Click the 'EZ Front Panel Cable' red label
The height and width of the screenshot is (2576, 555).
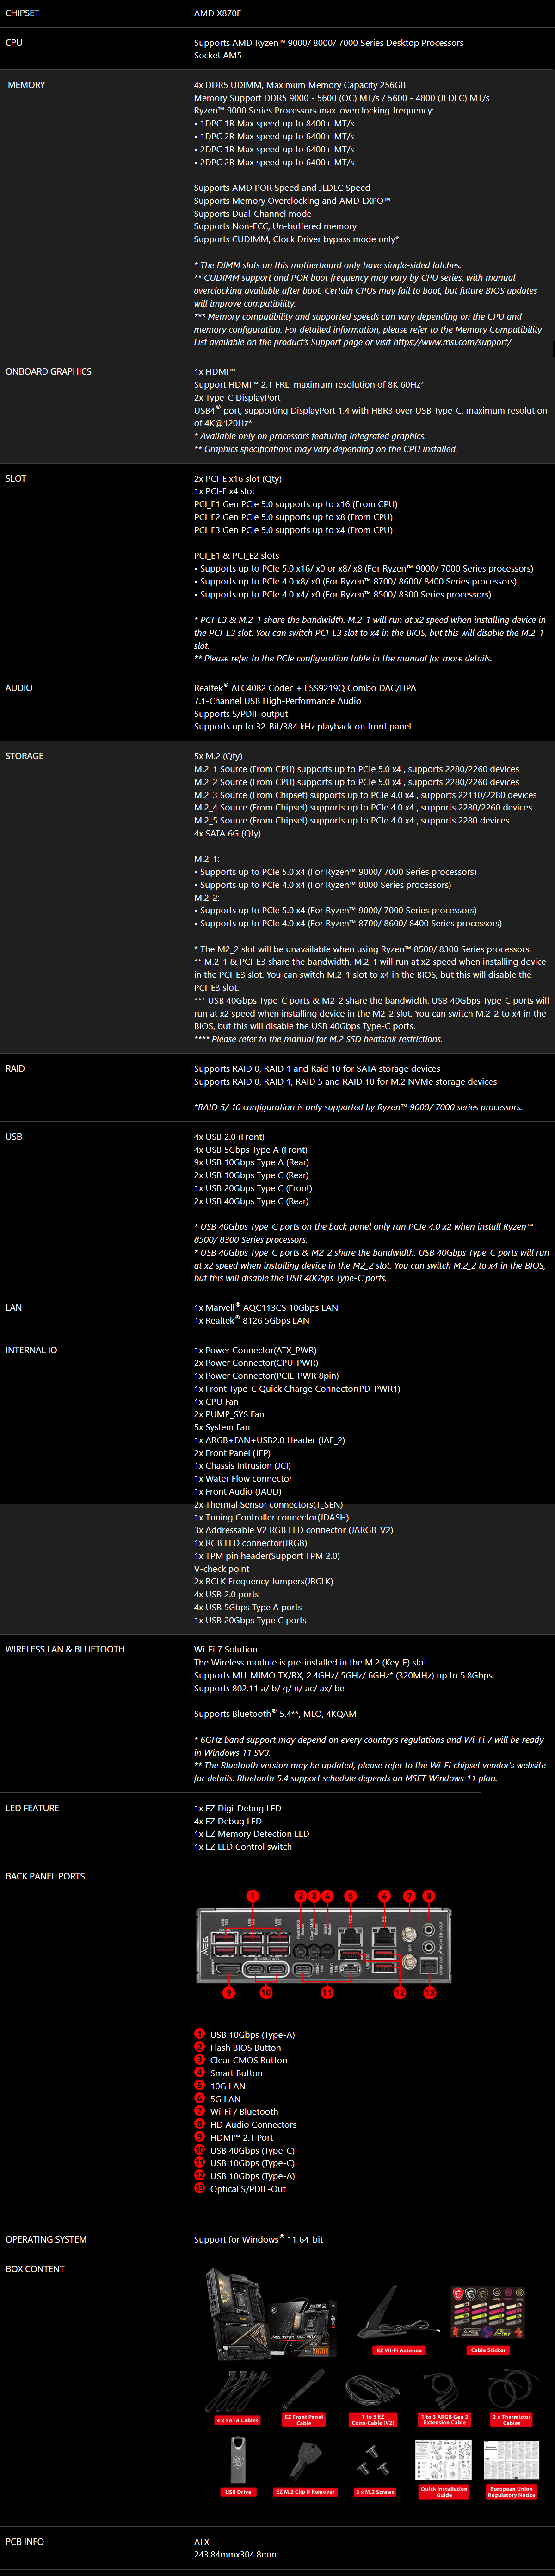coord(303,2420)
